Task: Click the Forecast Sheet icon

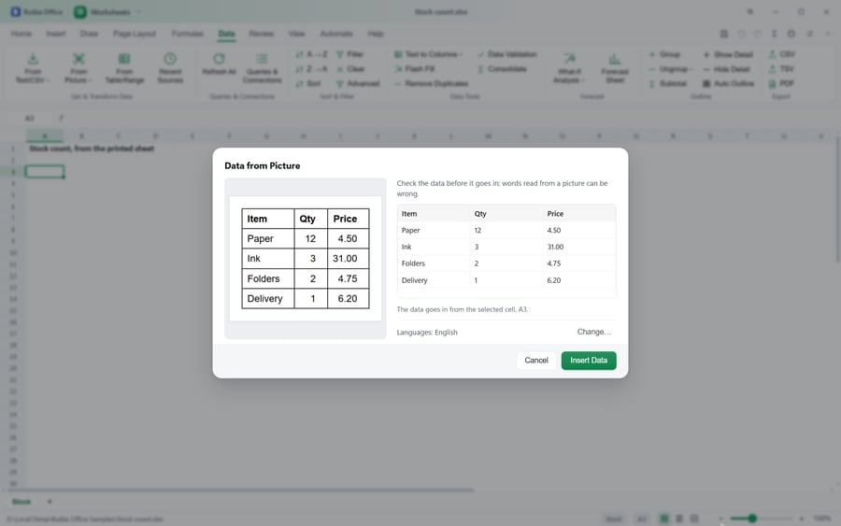Action: coord(615,68)
